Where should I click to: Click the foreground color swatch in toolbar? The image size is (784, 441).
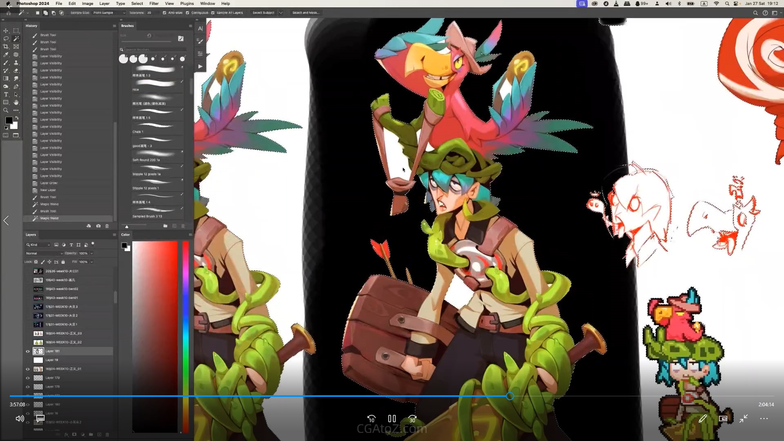tap(9, 120)
